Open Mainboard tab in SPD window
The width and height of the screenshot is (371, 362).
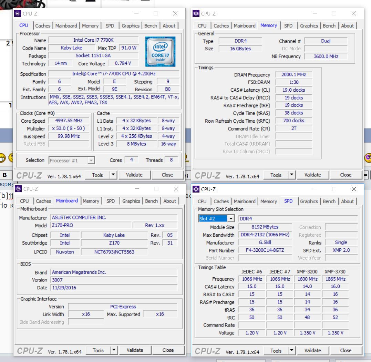pos(245,201)
